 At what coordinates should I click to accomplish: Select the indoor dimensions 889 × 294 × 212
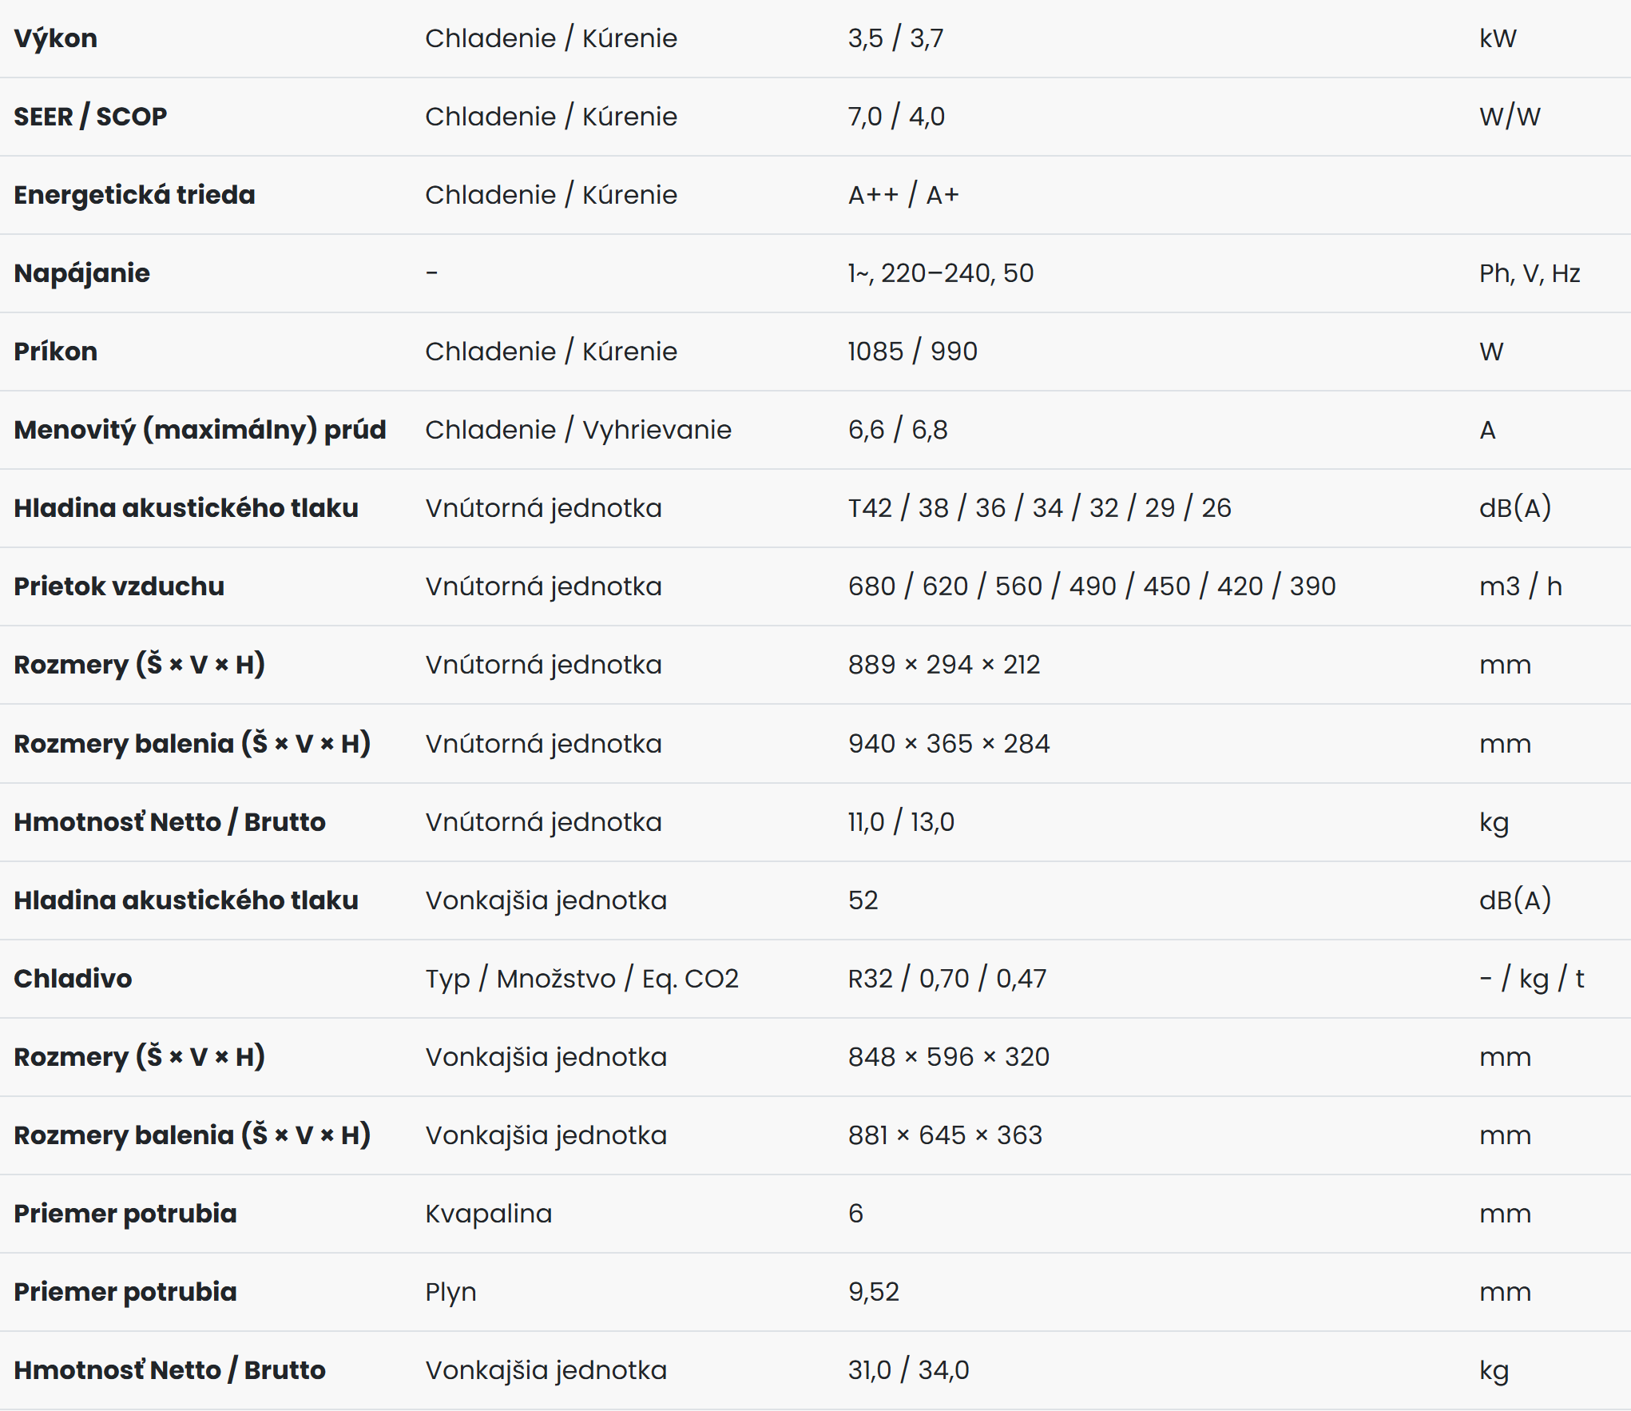[x=944, y=665]
